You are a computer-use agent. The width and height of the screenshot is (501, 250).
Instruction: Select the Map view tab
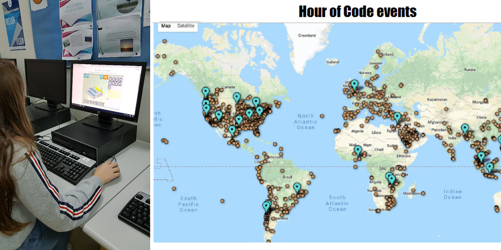click(166, 26)
